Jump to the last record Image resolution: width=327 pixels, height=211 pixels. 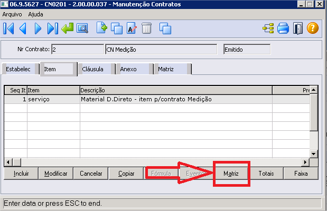click(52, 28)
